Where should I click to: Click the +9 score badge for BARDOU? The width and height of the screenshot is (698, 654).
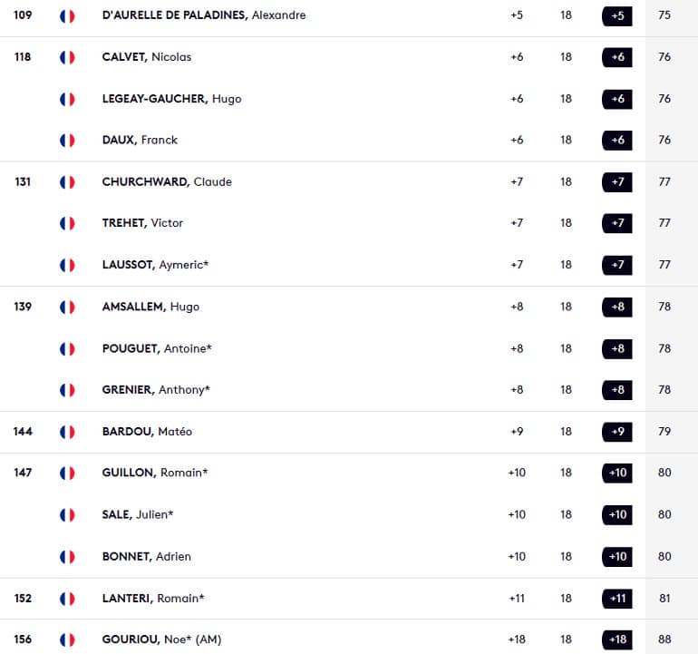[617, 432]
